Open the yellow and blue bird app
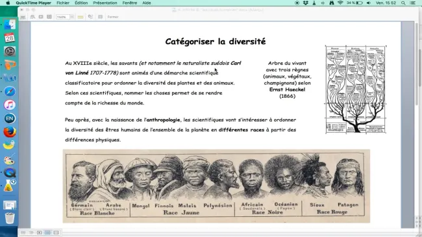This screenshot has height=237, width=422. pyautogui.click(x=9, y=145)
